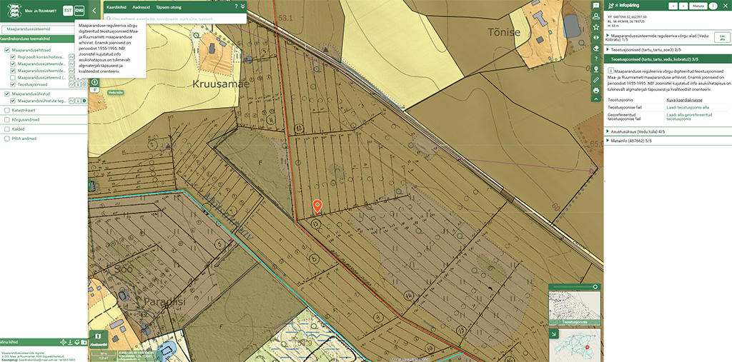Toggle the Teostusjoonised layer checkbox
The width and height of the screenshot is (732, 362).
13,84
